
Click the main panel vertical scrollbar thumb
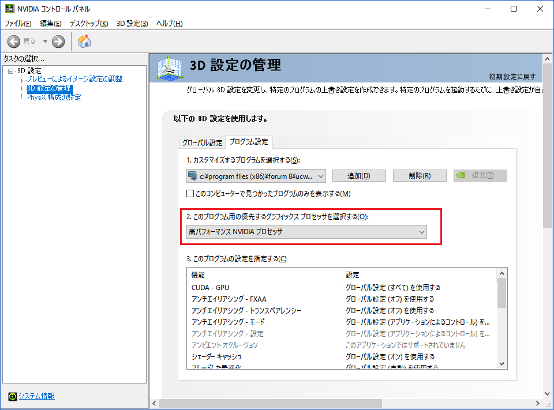pos(547,146)
